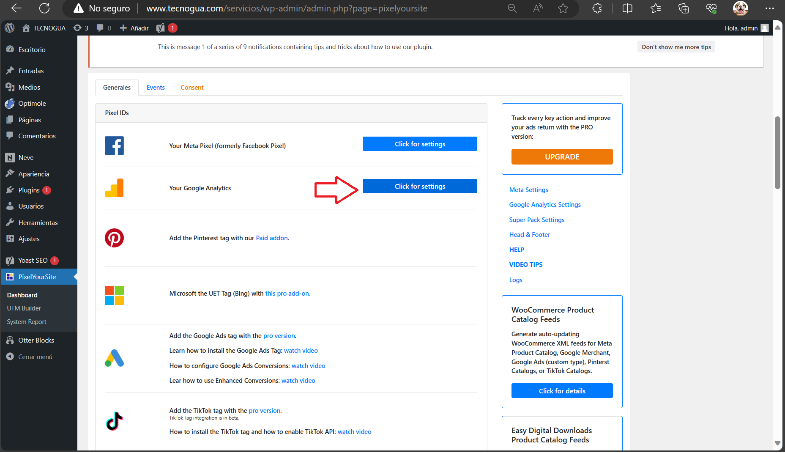Image resolution: width=785 pixels, height=453 pixels.
Task: Open the Head & Footer link
Action: click(x=529, y=235)
